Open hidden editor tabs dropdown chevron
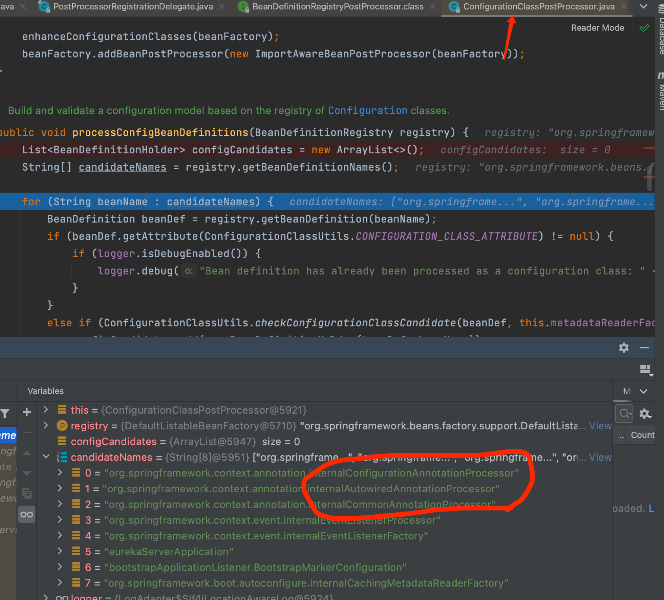This screenshot has height=600, width=664. click(x=644, y=6)
